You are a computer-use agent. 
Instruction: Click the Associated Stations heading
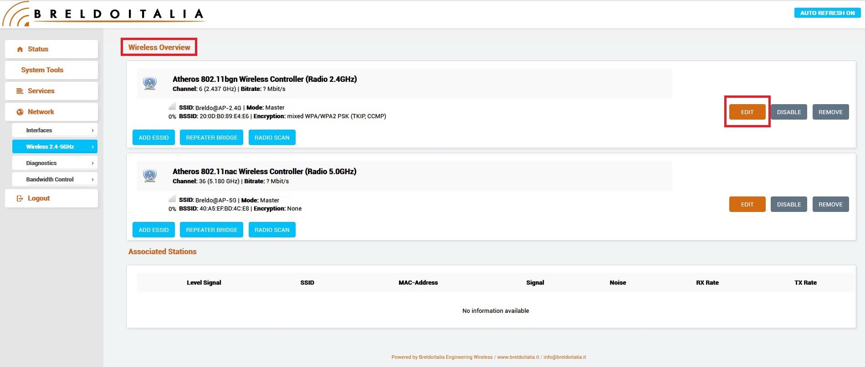tap(162, 251)
